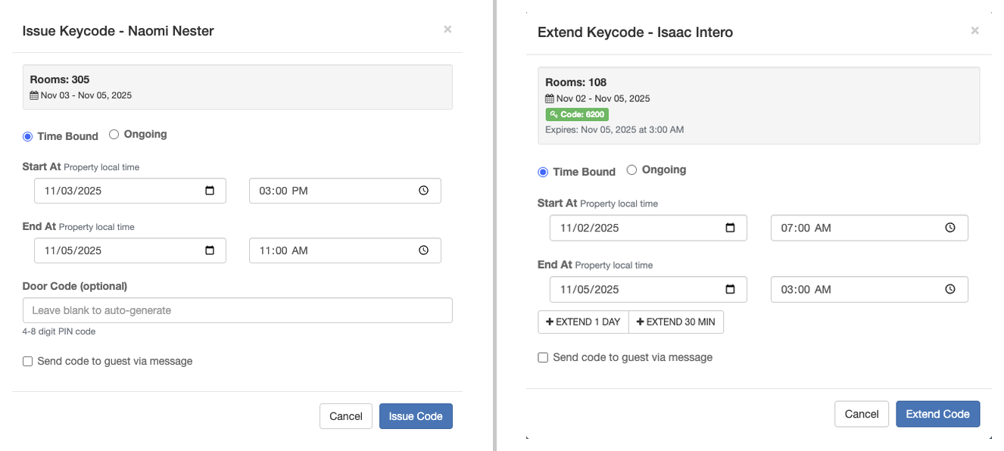The image size is (1004, 451).
Task: Add 30 minutes with Extend 30 Min
Action: tap(675, 322)
